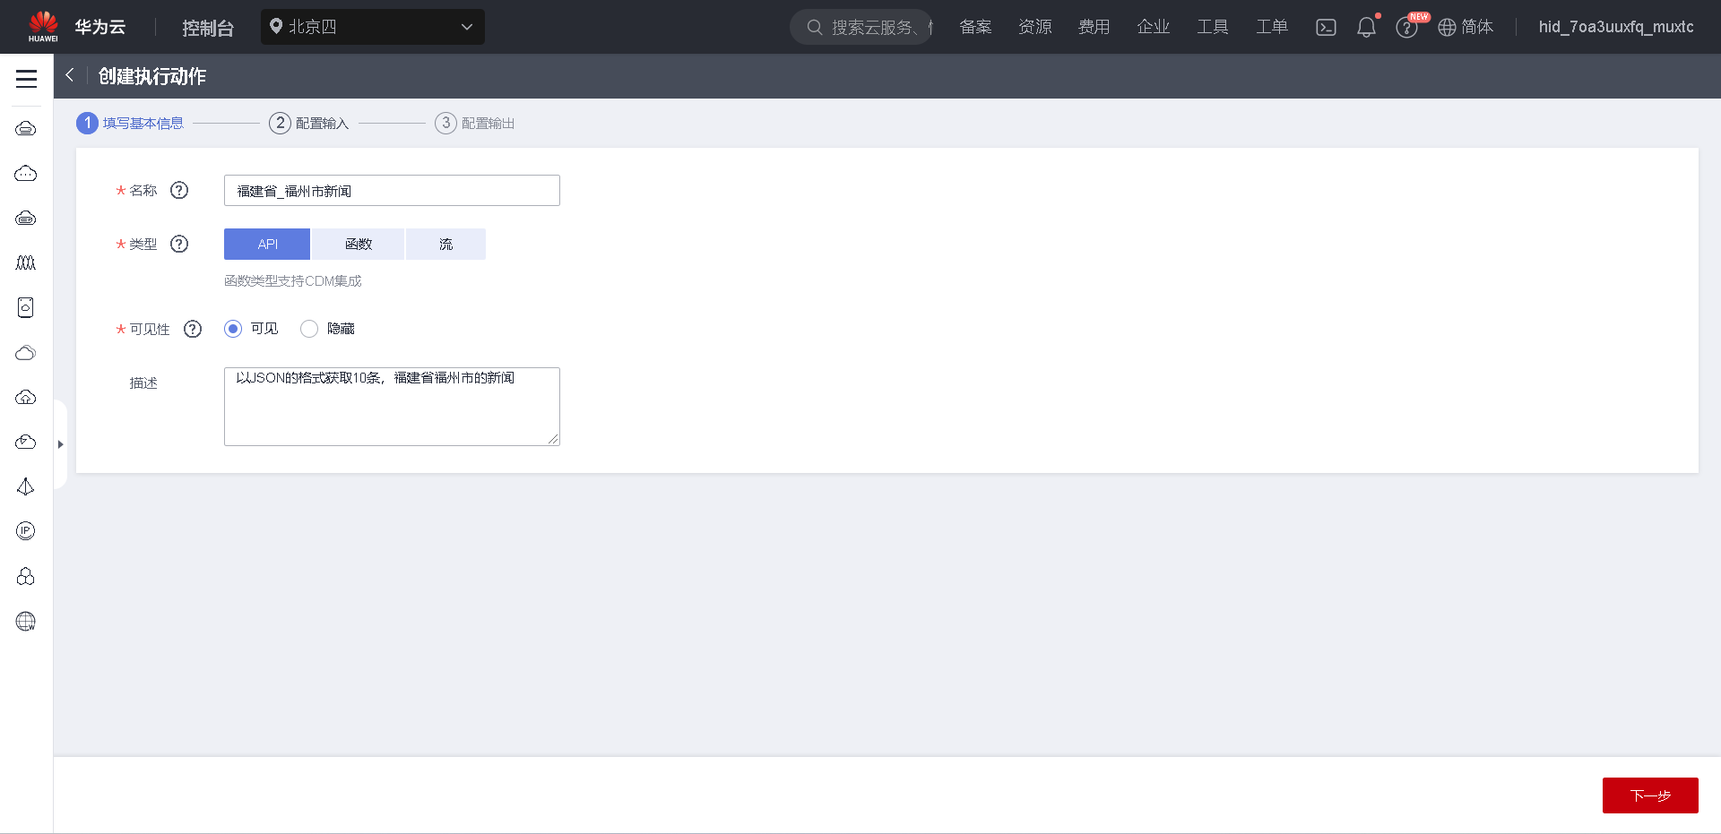This screenshot has height=834, width=1721.
Task: Open the hamburger service list menu
Action: pyautogui.click(x=26, y=79)
